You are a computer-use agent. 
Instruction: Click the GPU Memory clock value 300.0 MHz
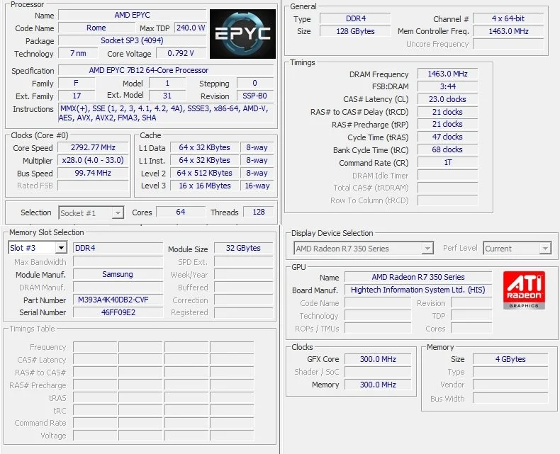pyautogui.click(x=378, y=385)
